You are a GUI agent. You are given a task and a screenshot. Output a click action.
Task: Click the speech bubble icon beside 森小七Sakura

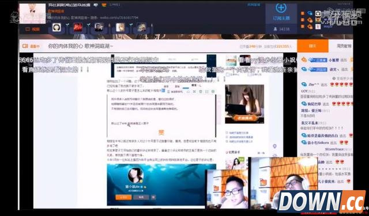304,142
